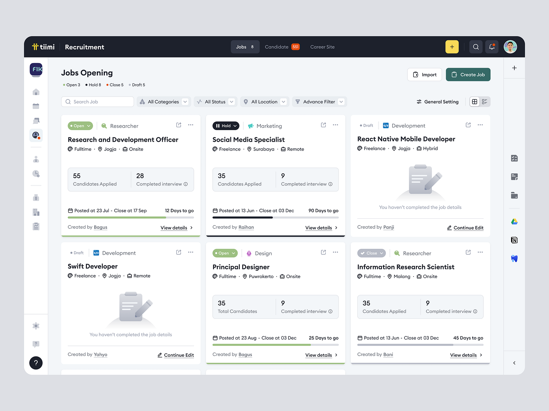Switch to the Candidate tab
Viewport: 549px width, 411px height.
(277, 47)
